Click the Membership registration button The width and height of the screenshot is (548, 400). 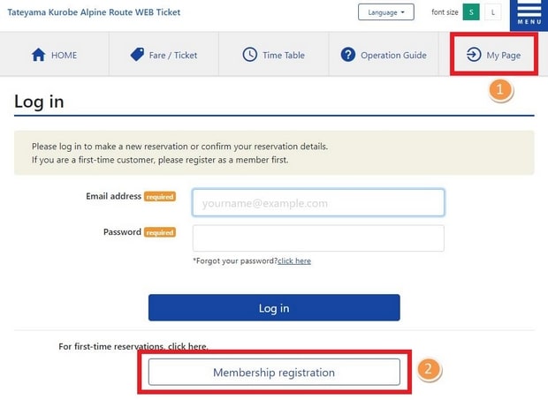(274, 372)
